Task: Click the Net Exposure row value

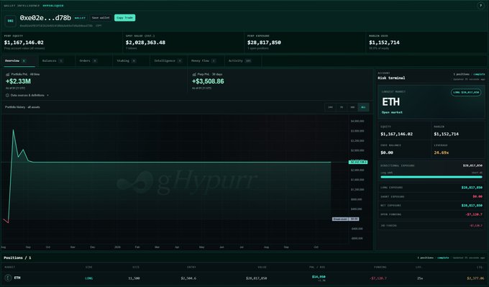Action: point(472,206)
